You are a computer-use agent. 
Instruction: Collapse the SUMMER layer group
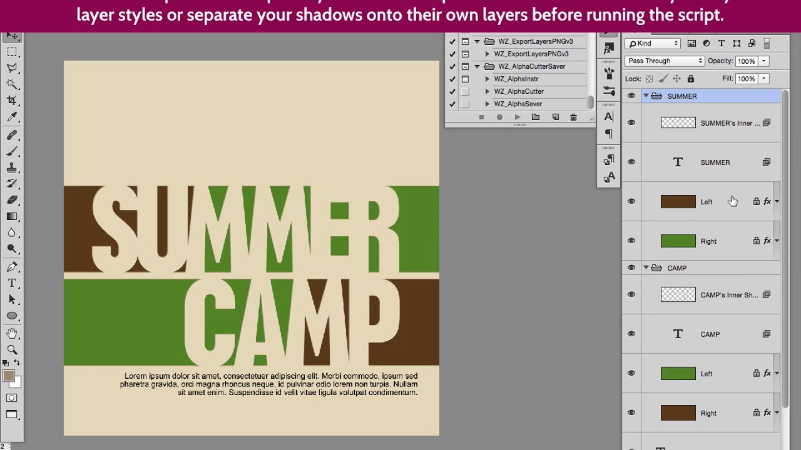point(646,96)
